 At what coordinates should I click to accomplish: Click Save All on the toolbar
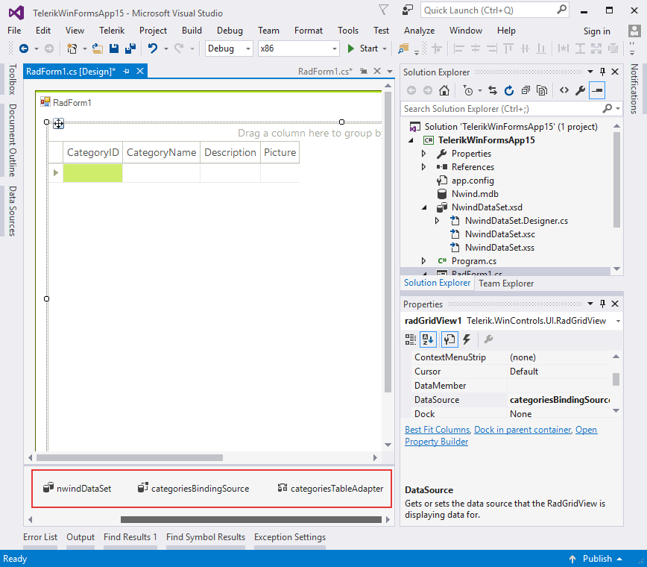(x=129, y=47)
